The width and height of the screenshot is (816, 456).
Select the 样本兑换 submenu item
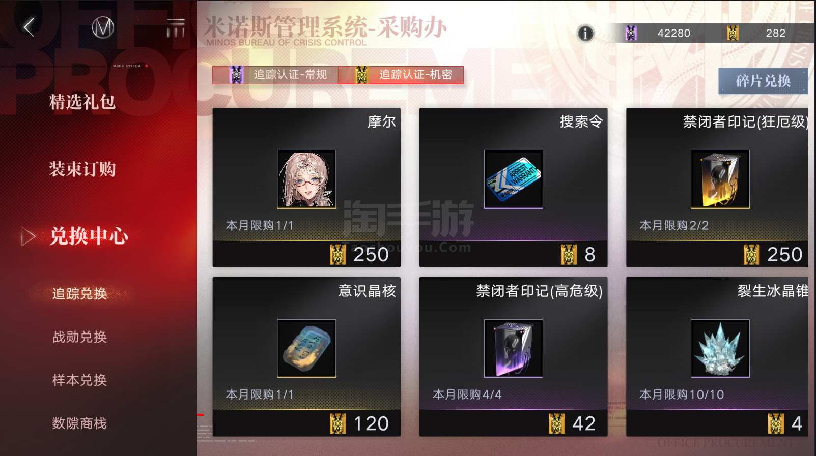(x=79, y=380)
